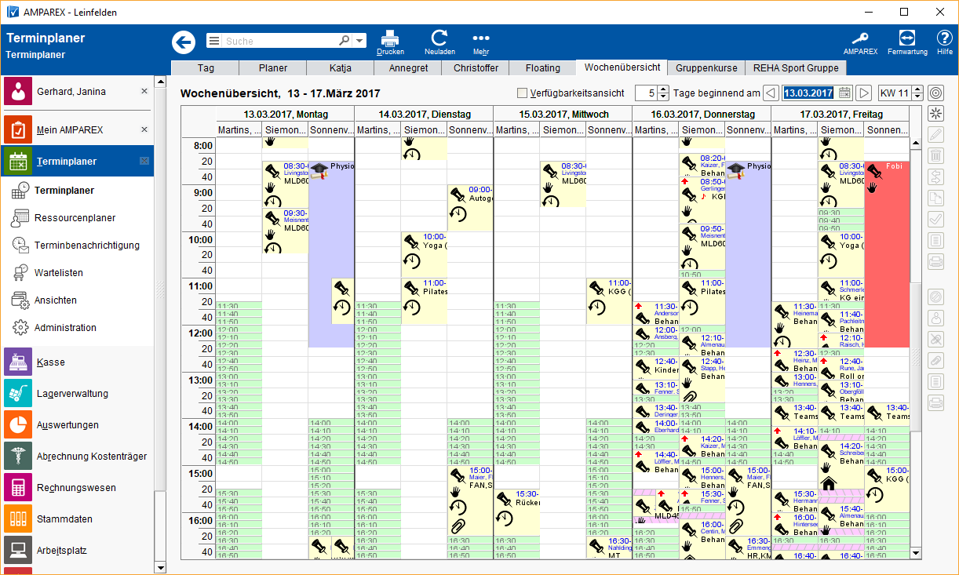Image resolution: width=959 pixels, height=575 pixels.
Task: Close the Gerhard, Janina sidebar entry
Action: (x=144, y=91)
